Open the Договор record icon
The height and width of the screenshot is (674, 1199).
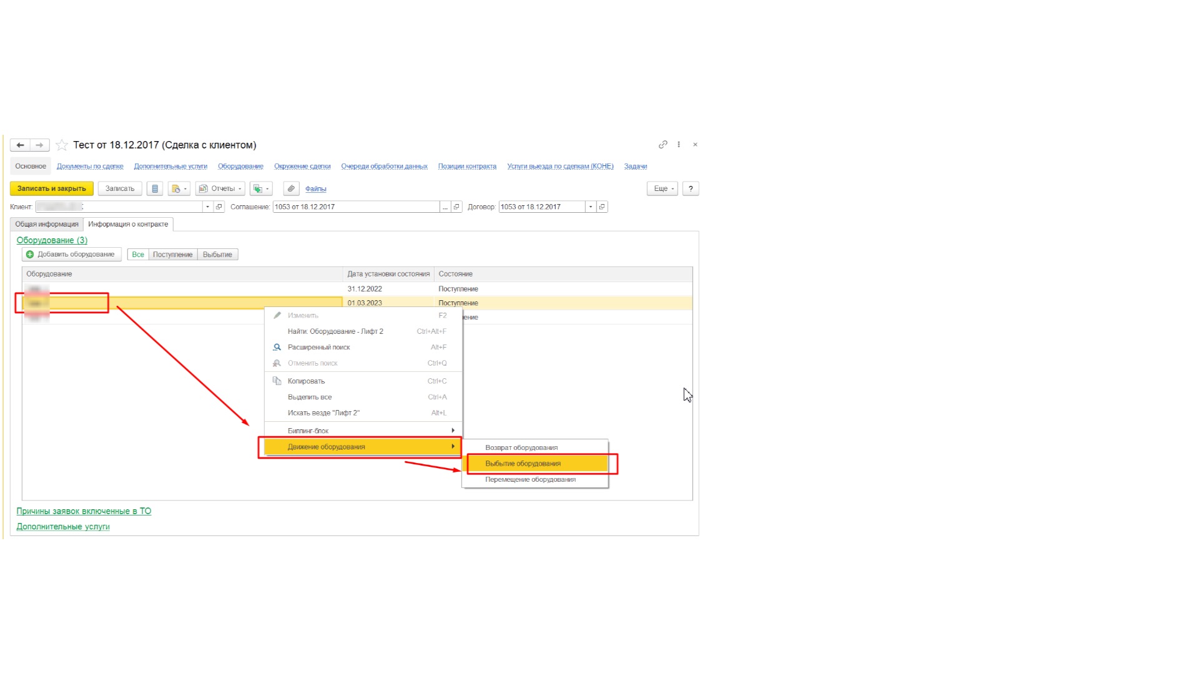point(602,207)
